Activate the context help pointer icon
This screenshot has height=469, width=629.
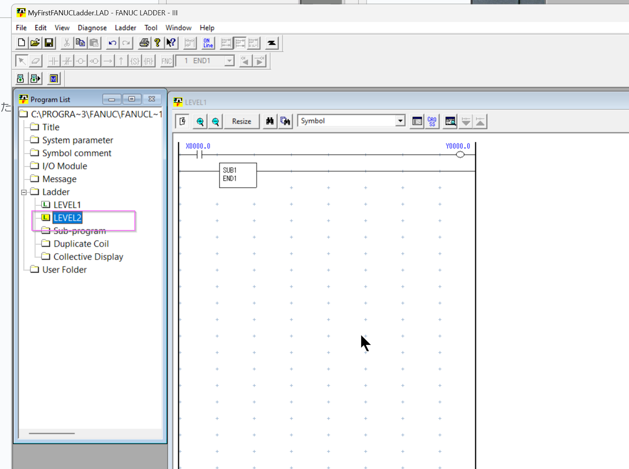[x=171, y=43]
